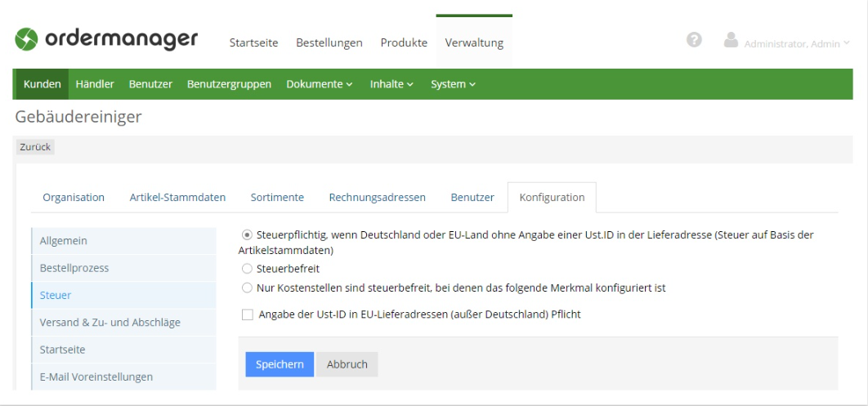Select the Steuerpflichtig radio option

click(x=248, y=235)
